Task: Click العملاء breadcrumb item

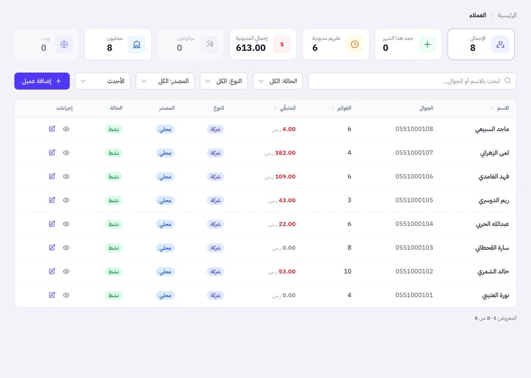Action: (x=477, y=15)
